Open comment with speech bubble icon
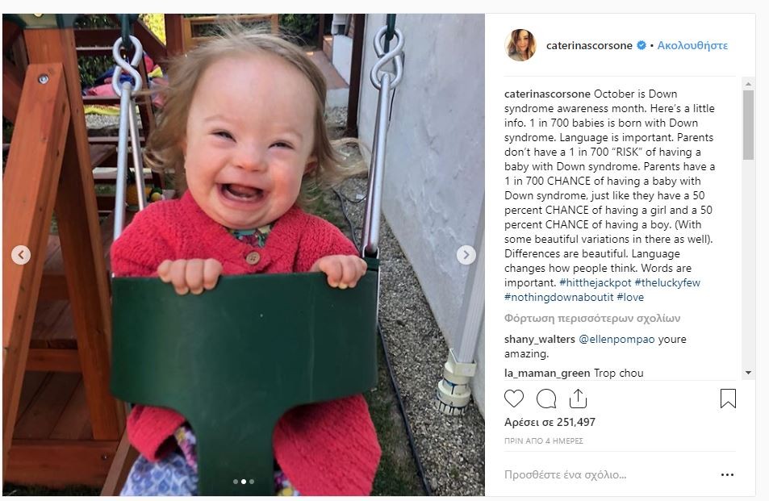Image resolution: width=769 pixels, height=501 pixels. click(x=545, y=399)
